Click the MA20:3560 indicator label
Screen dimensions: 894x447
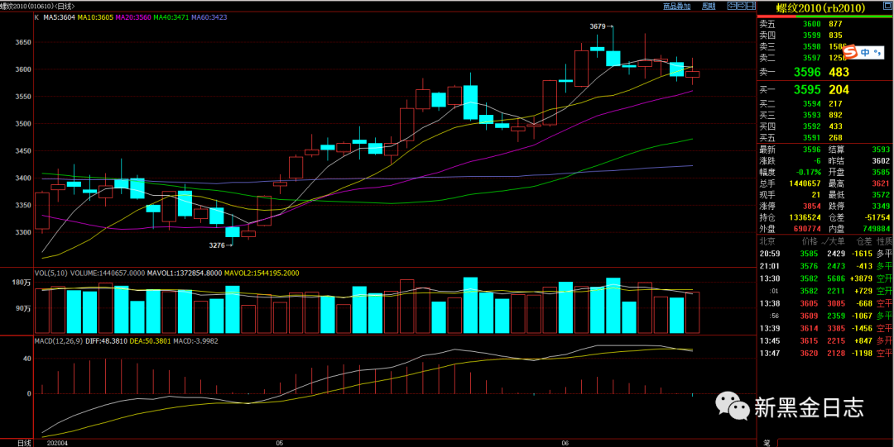coord(133,17)
